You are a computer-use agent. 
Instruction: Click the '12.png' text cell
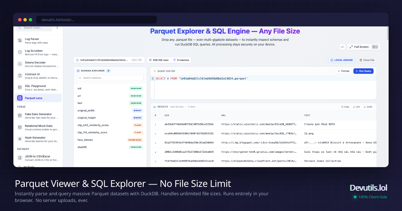[x=309, y=133]
